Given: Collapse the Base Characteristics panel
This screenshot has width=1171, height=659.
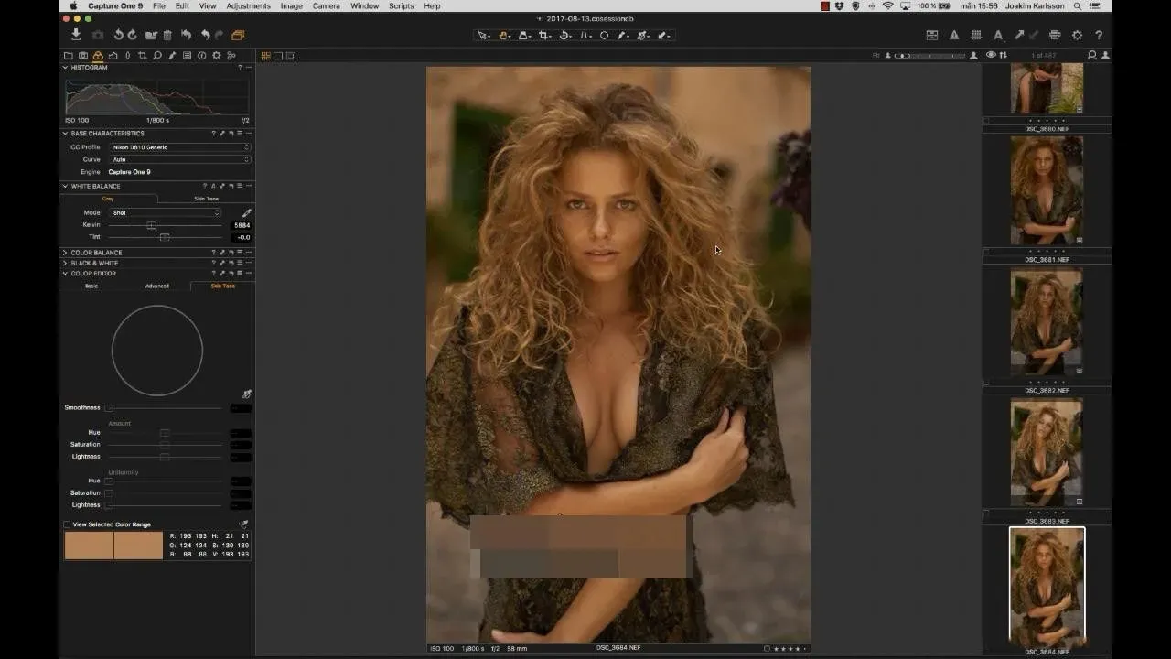Looking at the screenshot, I should click(x=65, y=134).
